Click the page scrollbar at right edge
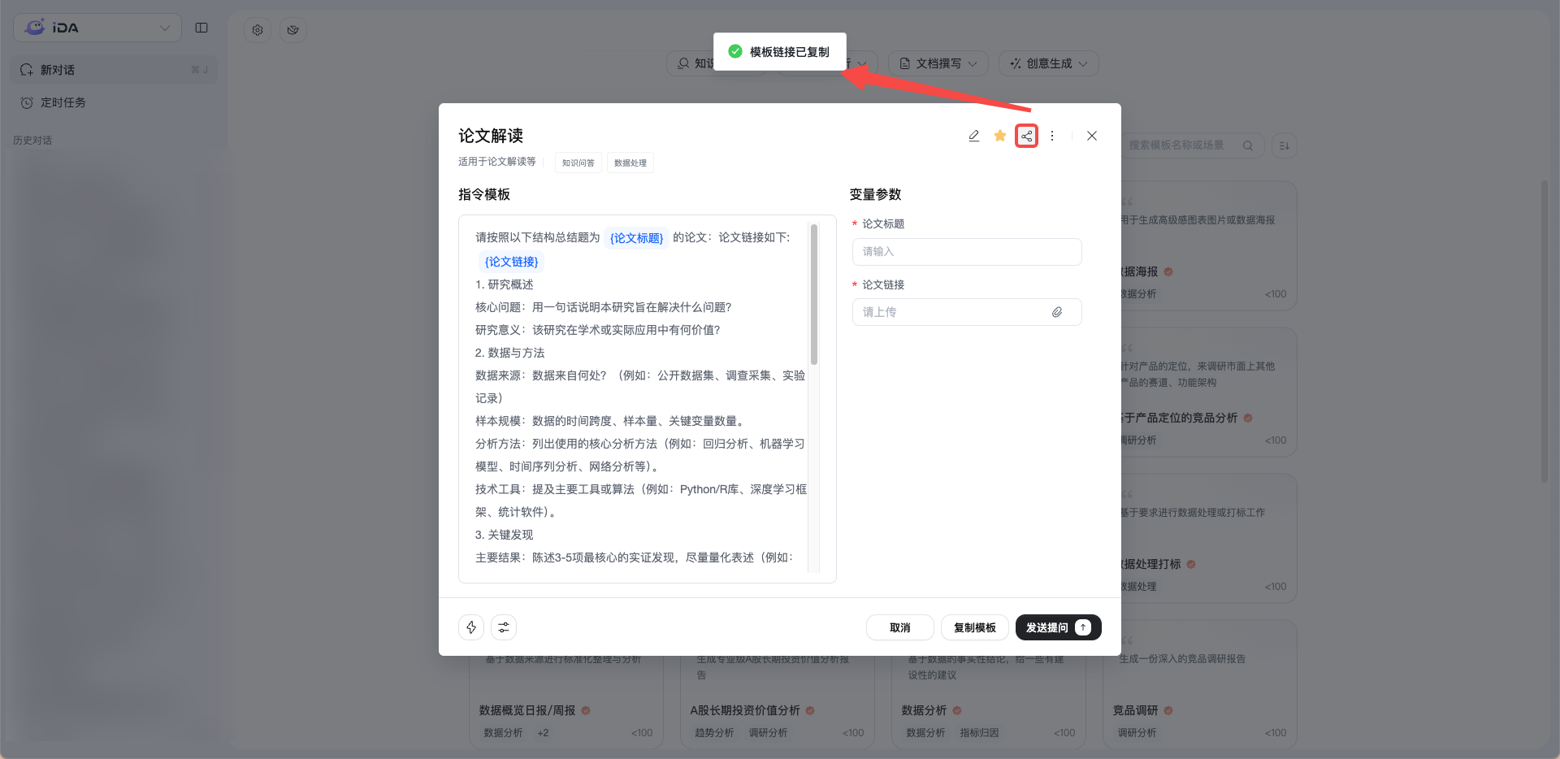 pos(1545,332)
